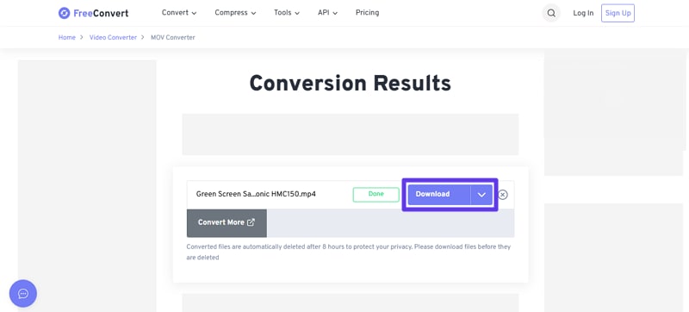The width and height of the screenshot is (689, 312).
Task: Open the Tools dropdown menu
Action: click(287, 13)
